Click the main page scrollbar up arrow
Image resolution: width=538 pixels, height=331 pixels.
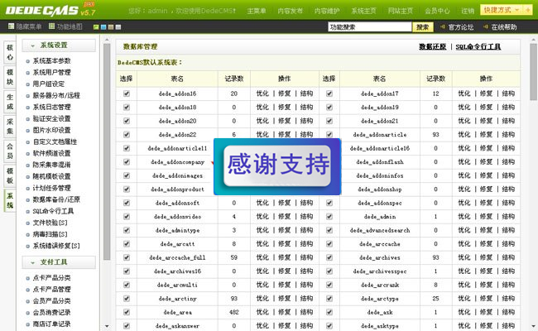pyautogui.click(x=533, y=40)
